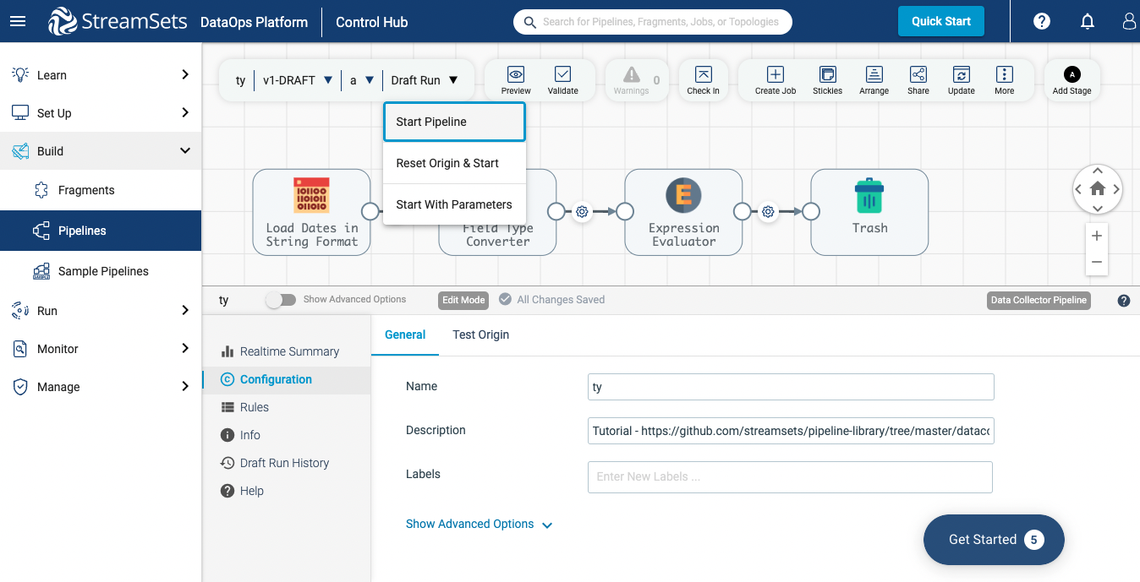Choose Start Pipeline from menu

click(x=454, y=122)
